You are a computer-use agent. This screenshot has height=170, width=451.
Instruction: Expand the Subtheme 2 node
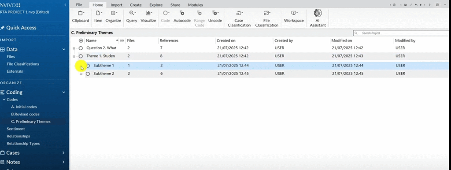click(81, 74)
